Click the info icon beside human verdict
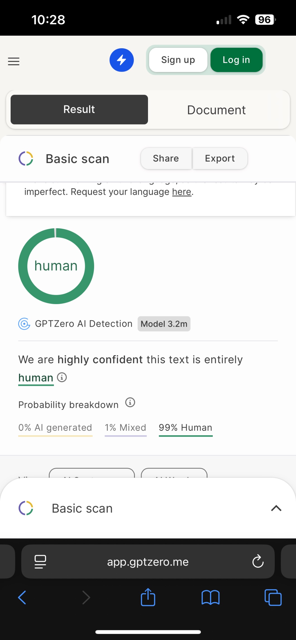Viewport: 296px width, 640px height. click(62, 377)
